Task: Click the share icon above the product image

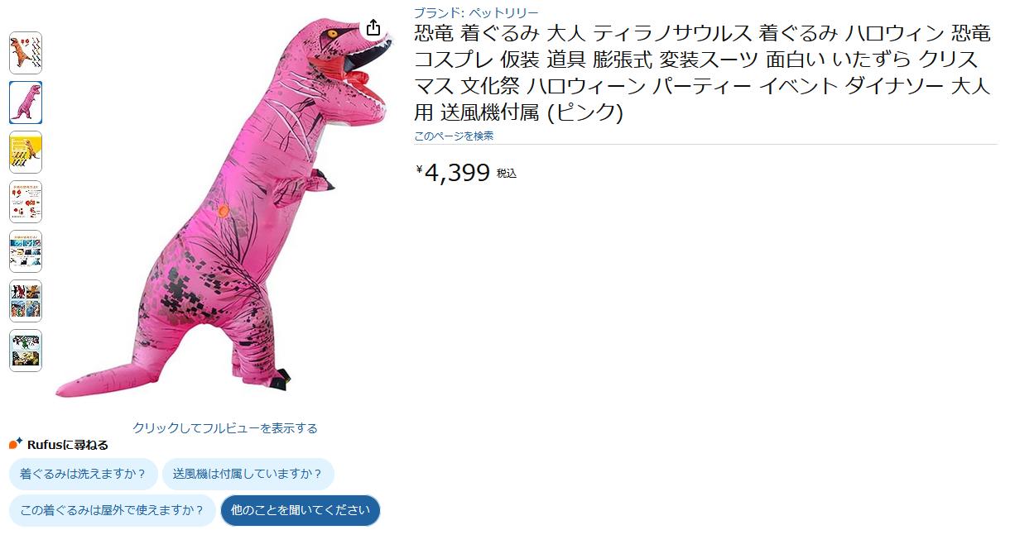Action: (373, 26)
